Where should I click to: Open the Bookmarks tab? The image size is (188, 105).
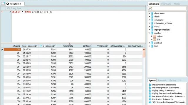(x=166, y=4)
